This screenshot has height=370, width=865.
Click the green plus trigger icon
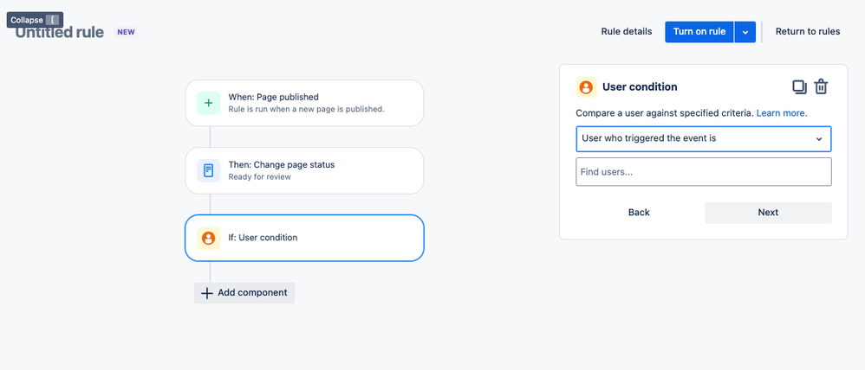pyautogui.click(x=209, y=103)
